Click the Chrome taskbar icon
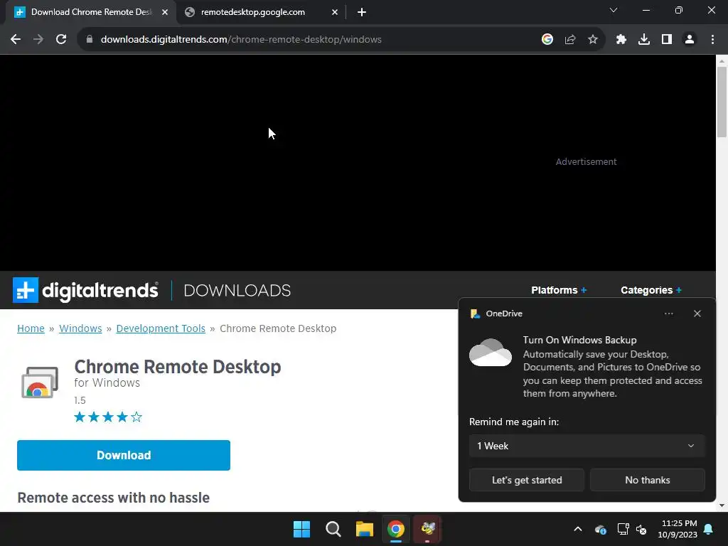This screenshot has width=728, height=546. click(x=396, y=529)
